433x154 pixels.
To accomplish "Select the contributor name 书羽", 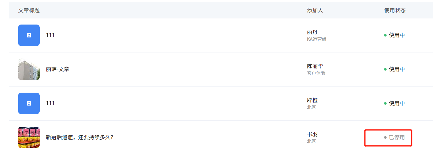I will 312,134.
